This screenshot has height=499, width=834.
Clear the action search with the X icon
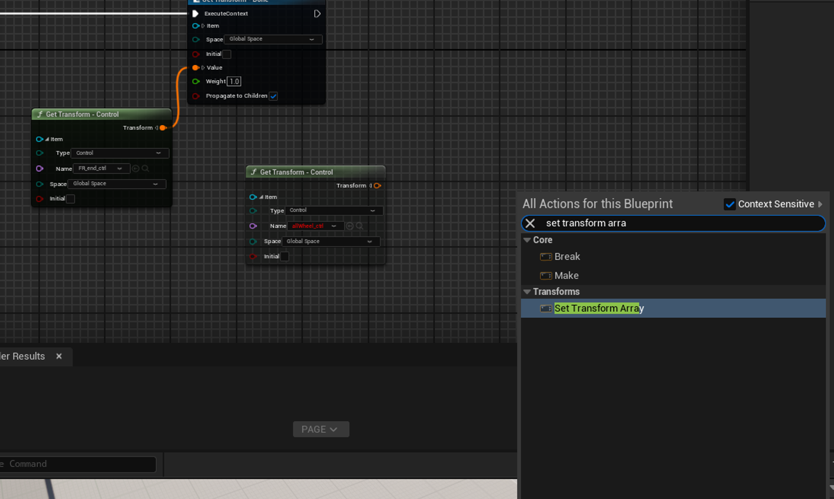tap(530, 223)
